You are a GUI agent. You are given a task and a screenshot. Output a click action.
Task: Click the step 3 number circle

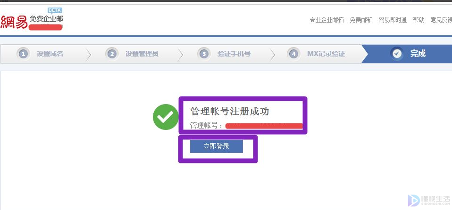tap(204, 54)
